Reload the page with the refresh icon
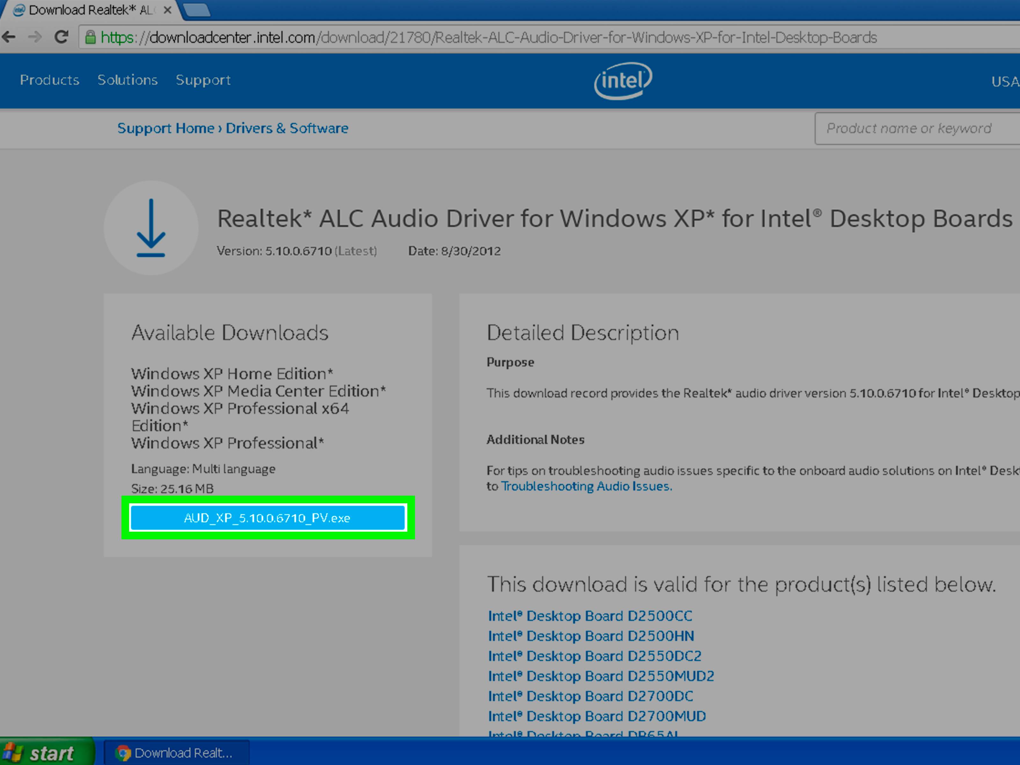This screenshot has height=765, width=1020. point(61,37)
